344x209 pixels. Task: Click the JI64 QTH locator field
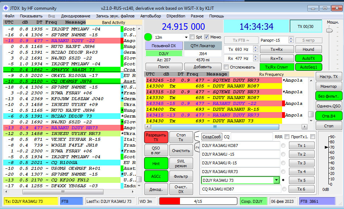click(x=203, y=54)
